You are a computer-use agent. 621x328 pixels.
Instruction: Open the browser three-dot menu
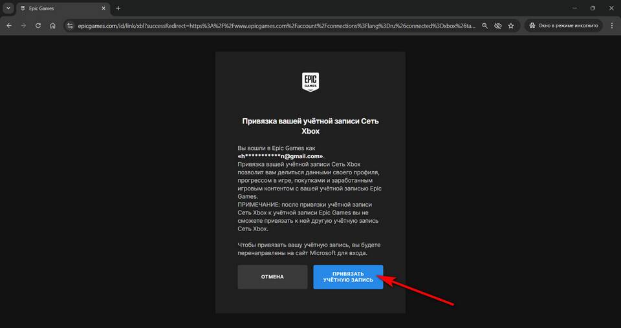[612, 26]
